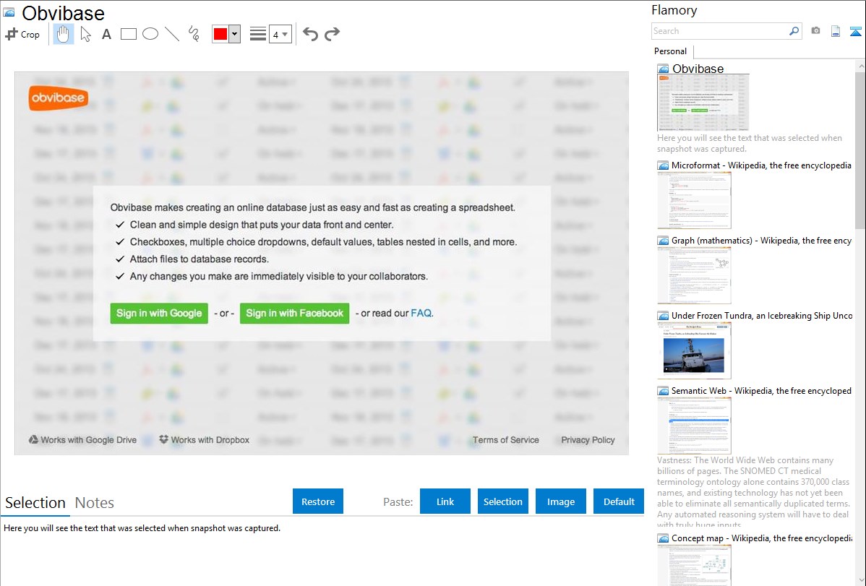Click the icon beside sidebar Obvibase title
Screen dimensions: 866x586
click(x=663, y=69)
